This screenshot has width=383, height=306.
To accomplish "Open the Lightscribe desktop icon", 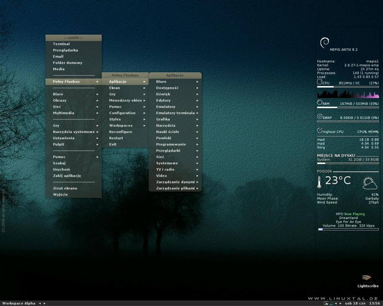I will 367,279.
